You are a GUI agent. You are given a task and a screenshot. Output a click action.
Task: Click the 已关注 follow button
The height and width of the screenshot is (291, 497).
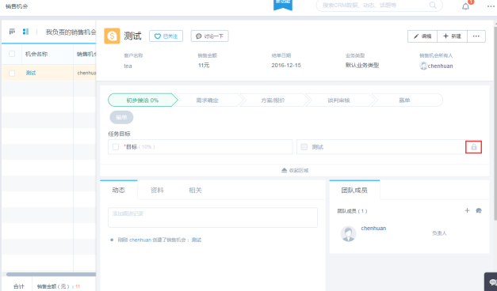point(166,36)
